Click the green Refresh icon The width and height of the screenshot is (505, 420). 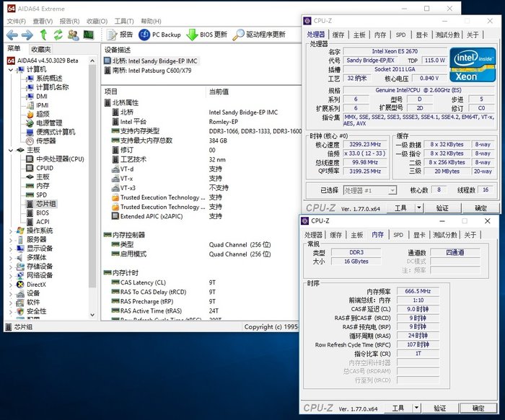58,35
